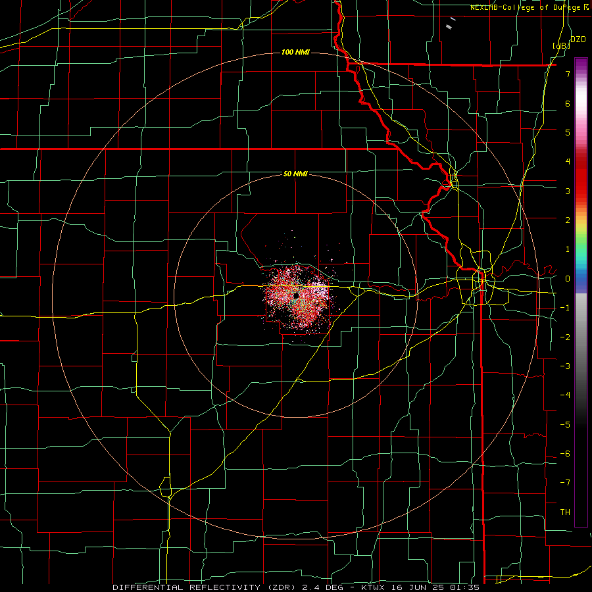Click the 0 value on ZDR scale
This screenshot has width=592, height=592.
point(568,279)
